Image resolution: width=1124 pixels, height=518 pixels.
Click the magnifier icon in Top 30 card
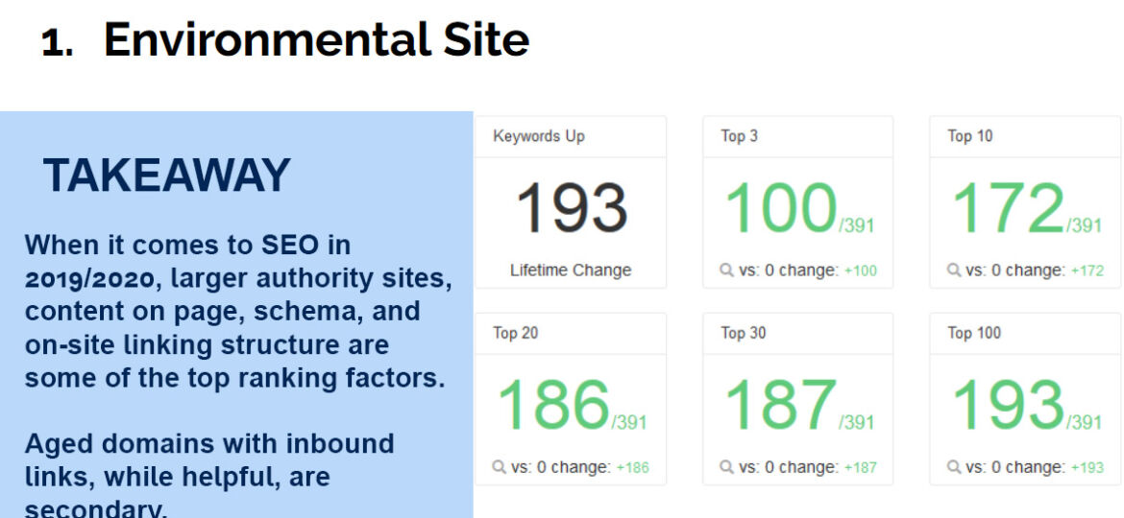click(x=727, y=467)
